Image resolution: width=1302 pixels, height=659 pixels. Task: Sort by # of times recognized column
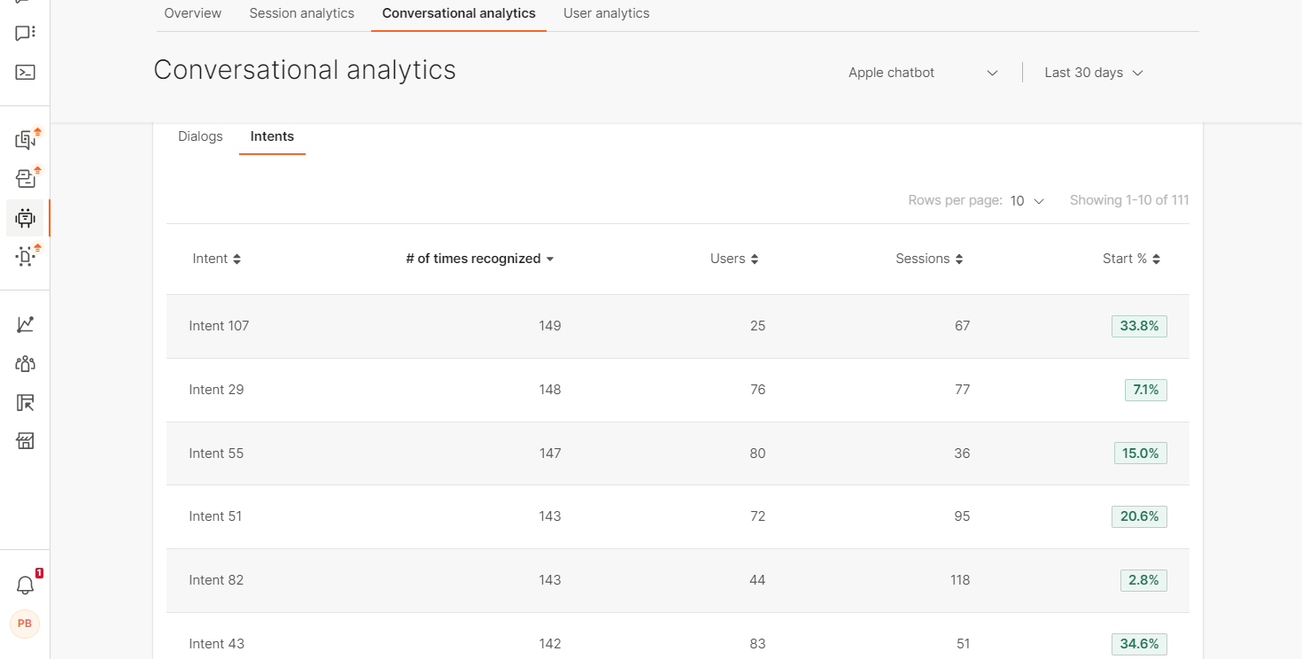coord(479,259)
